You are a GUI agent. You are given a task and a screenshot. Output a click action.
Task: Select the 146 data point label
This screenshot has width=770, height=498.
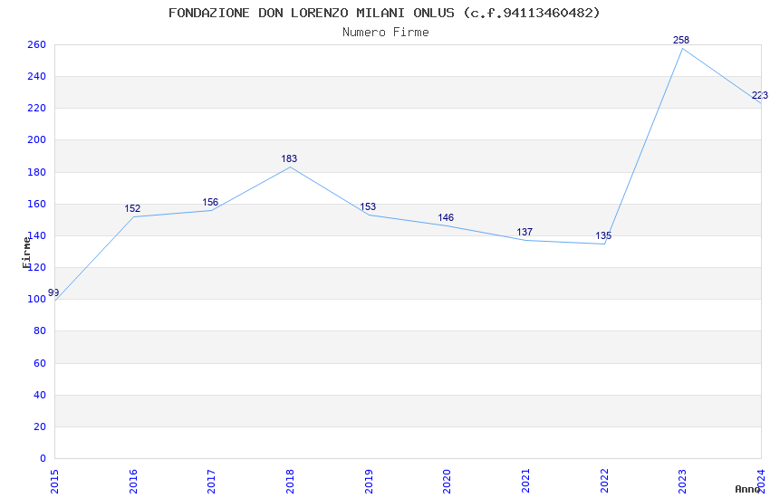pos(446,217)
